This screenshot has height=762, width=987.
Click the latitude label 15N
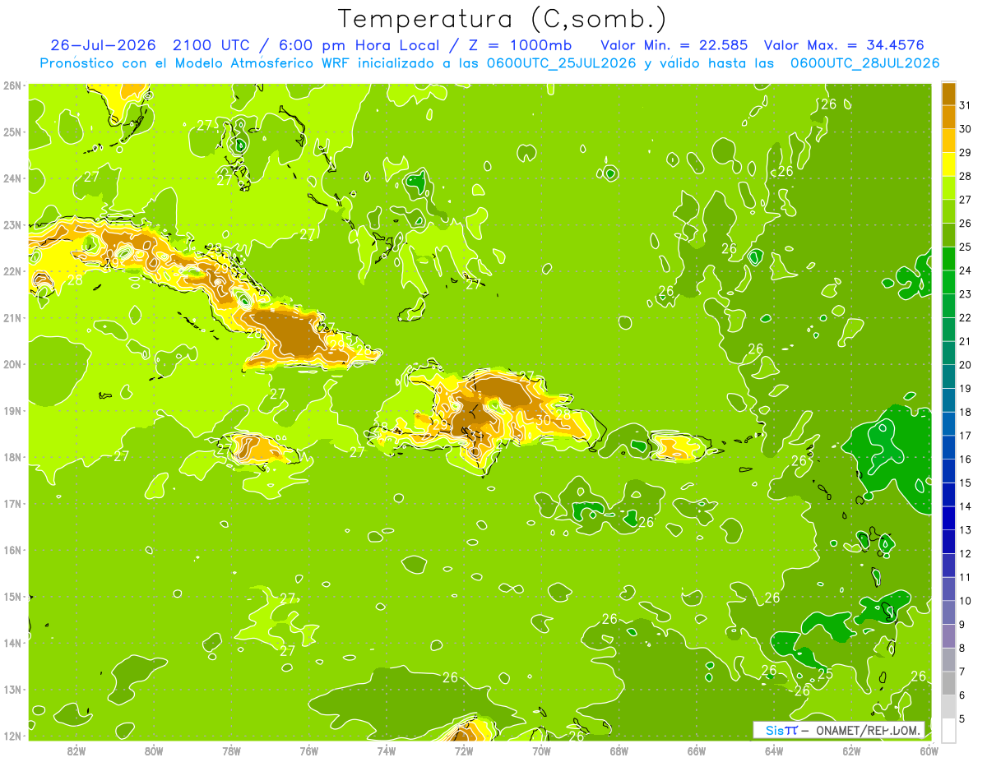(x=12, y=597)
